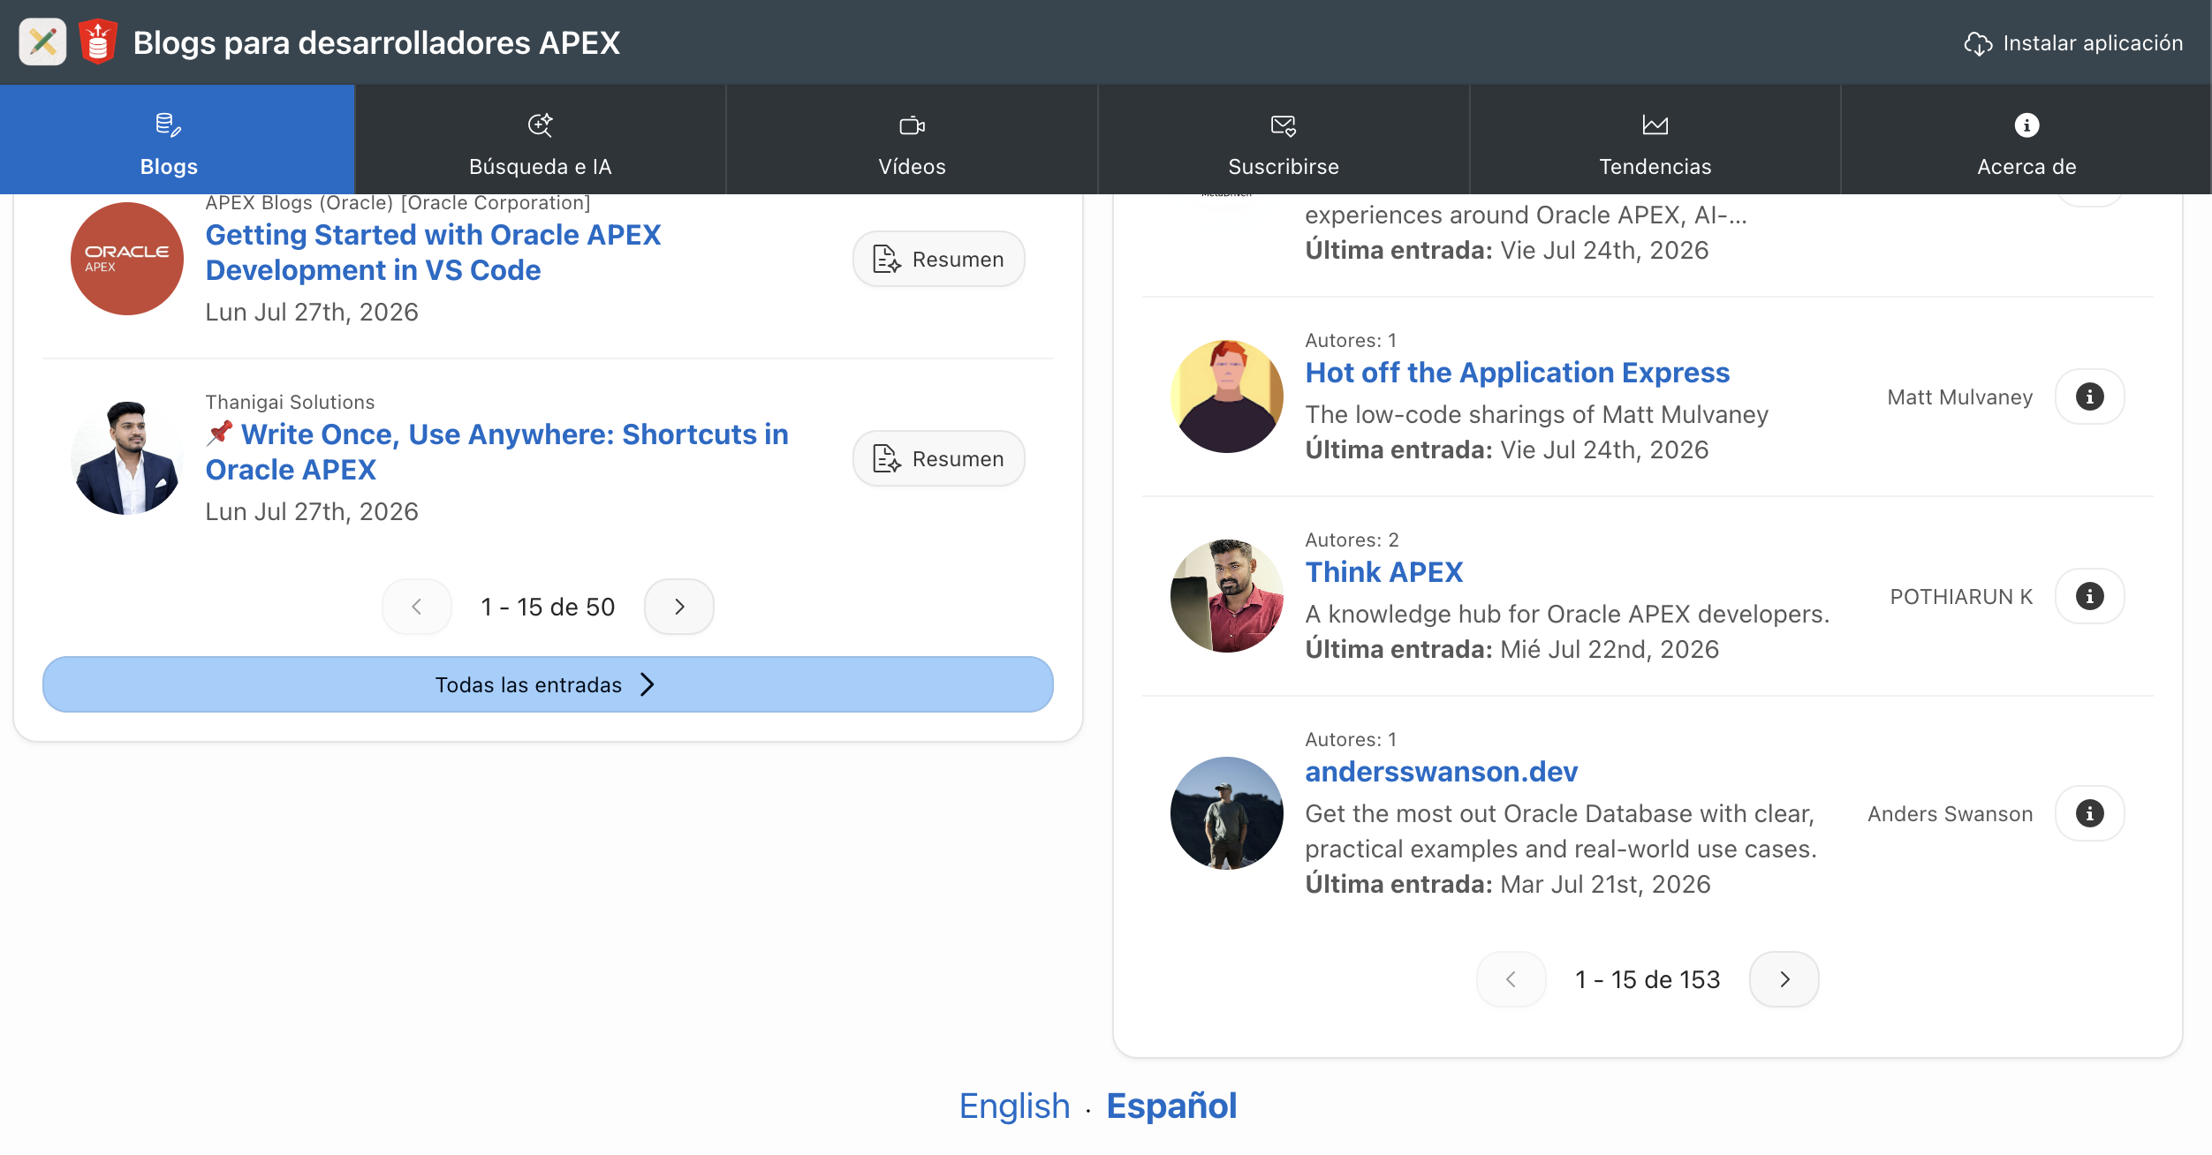Open the Vídeos tab
Viewport: 2212px width, 1155px height.
coord(912,140)
